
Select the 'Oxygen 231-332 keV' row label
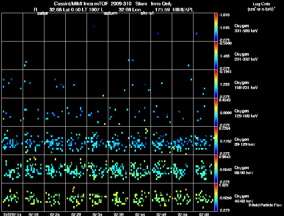pyautogui.click(x=246, y=57)
